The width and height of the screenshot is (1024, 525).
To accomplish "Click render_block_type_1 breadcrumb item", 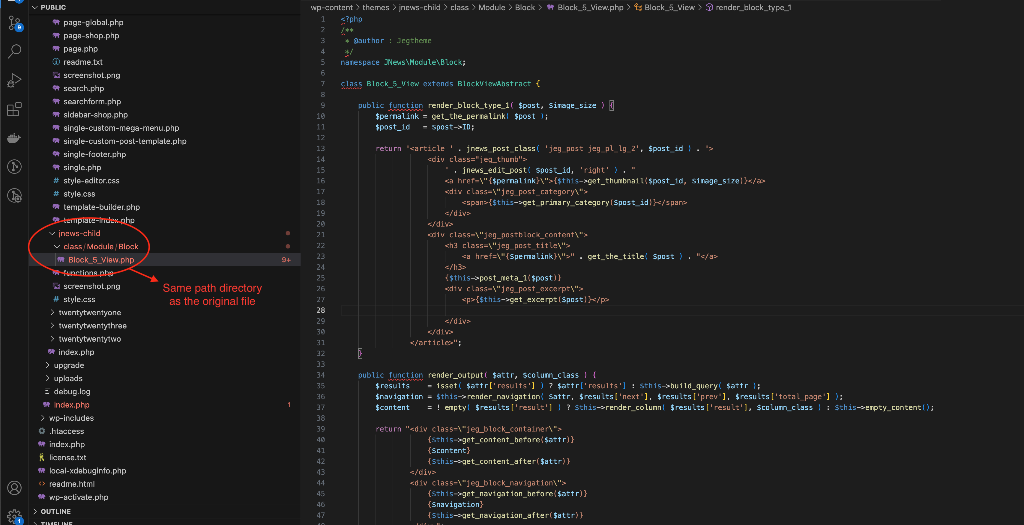I will pos(753,7).
